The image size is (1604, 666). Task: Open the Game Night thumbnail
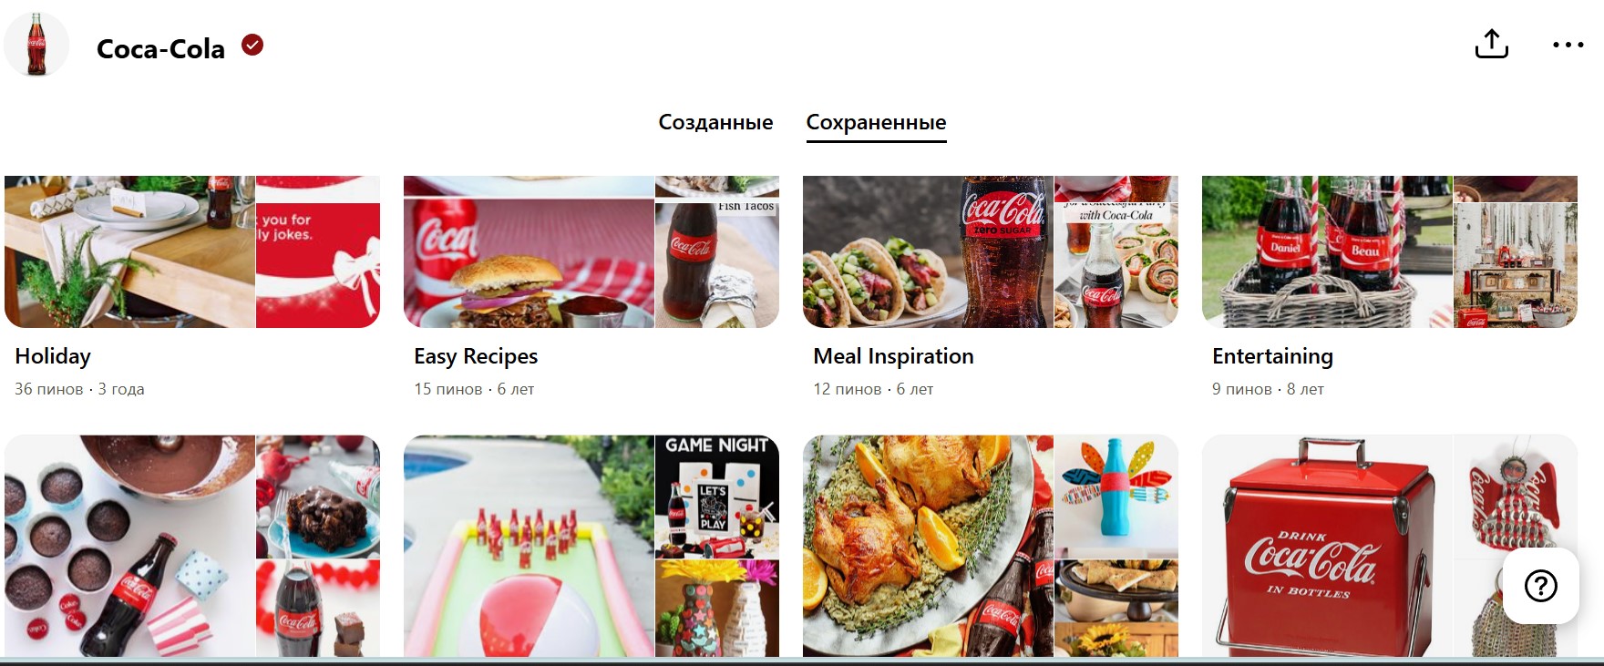717,497
